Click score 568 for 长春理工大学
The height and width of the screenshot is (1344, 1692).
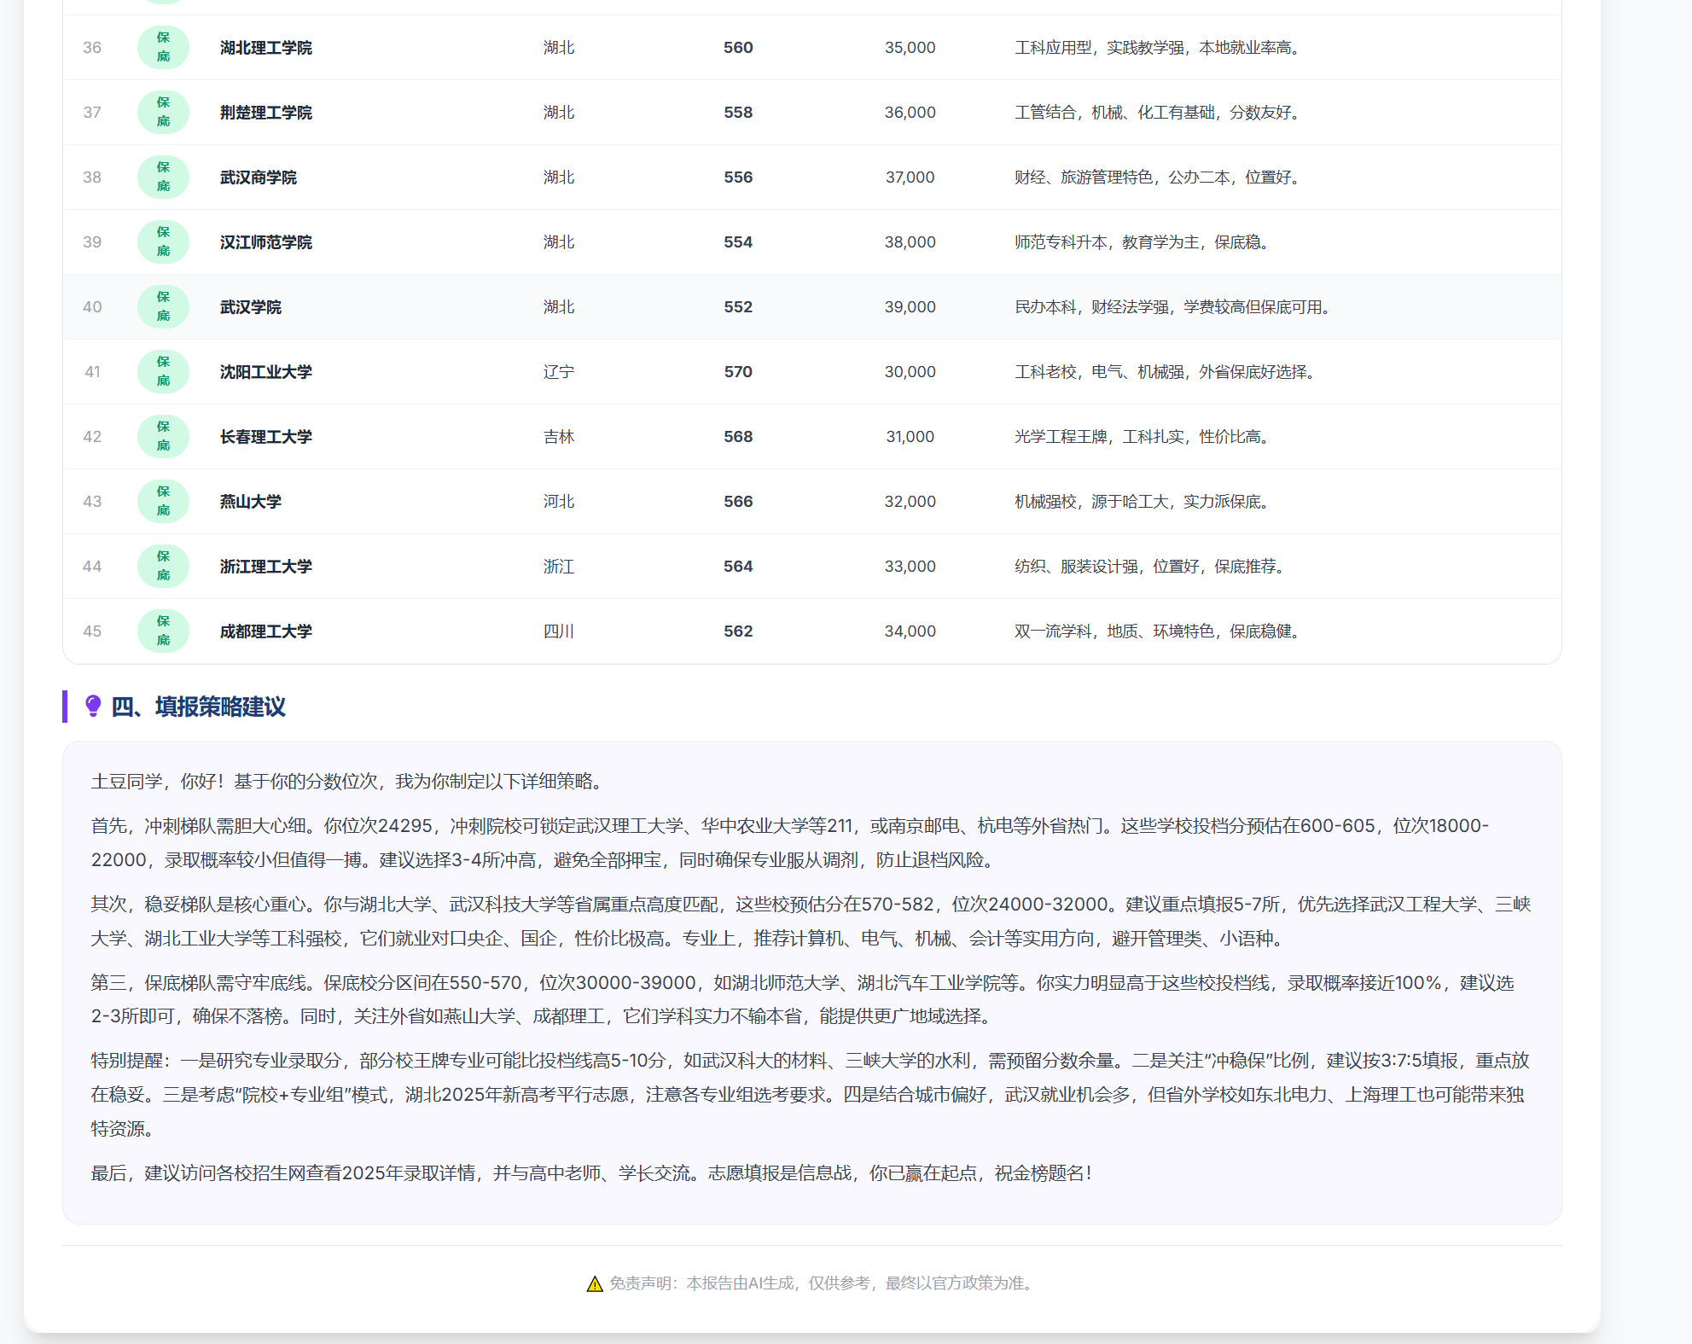coord(738,437)
